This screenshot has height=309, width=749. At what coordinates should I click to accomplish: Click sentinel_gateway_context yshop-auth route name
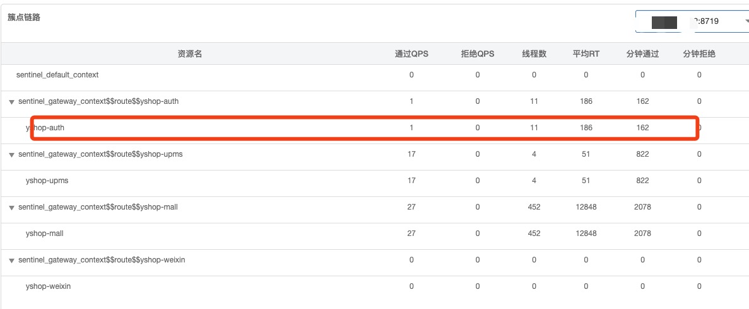(98, 101)
